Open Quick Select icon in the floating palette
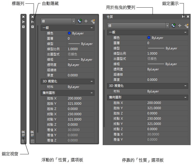This screenshot has width=193, height=164. click(93, 22)
